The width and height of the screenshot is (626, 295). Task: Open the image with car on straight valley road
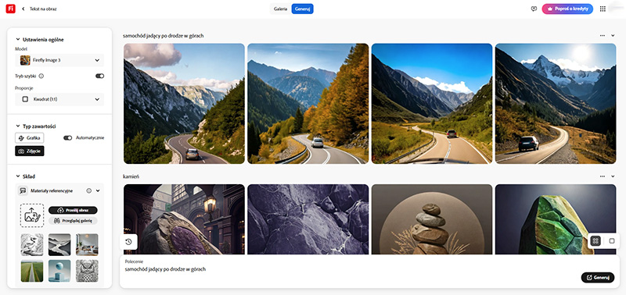click(x=432, y=104)
